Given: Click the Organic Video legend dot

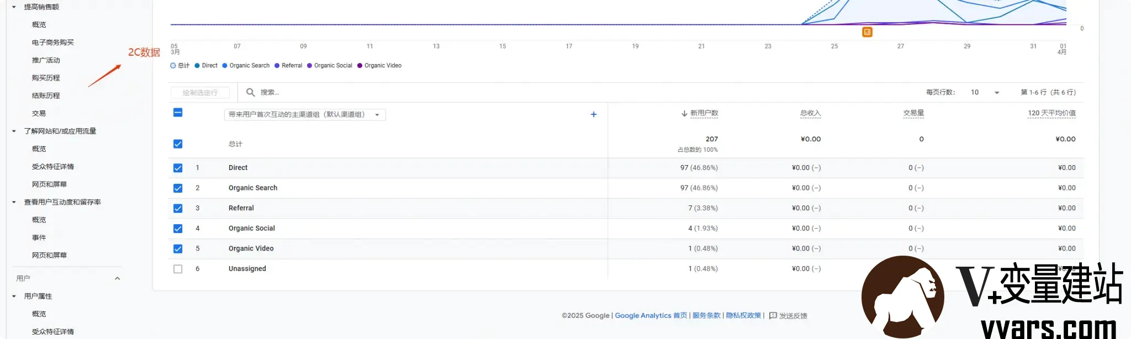Looking at the screenshot, I should pyautogui.click(x=360, y=65).
